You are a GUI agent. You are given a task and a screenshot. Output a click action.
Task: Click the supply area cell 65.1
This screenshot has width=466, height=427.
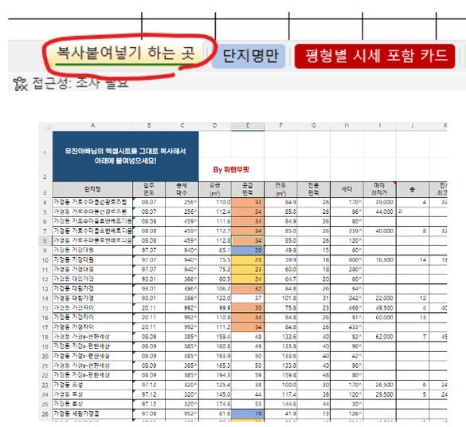pyautogui.click(x=215, y=250)
